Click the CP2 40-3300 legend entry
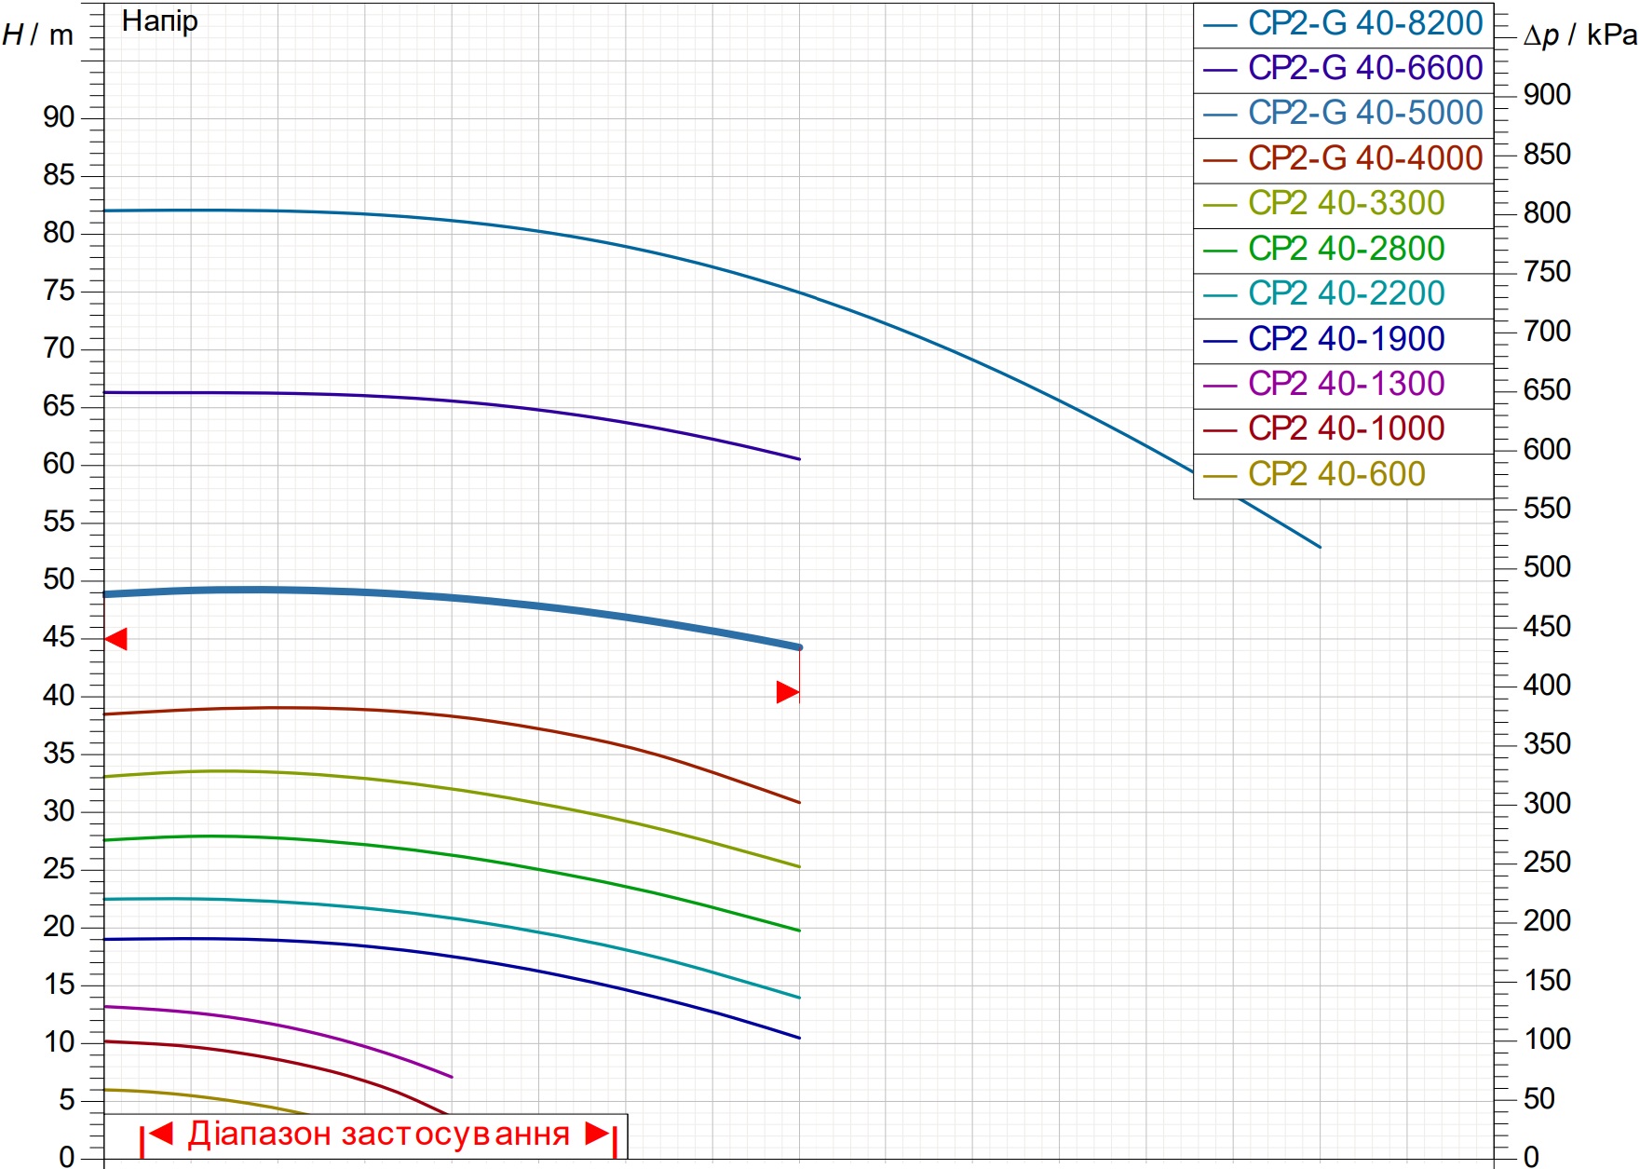1640x1169 pixels. (1343, 205)
